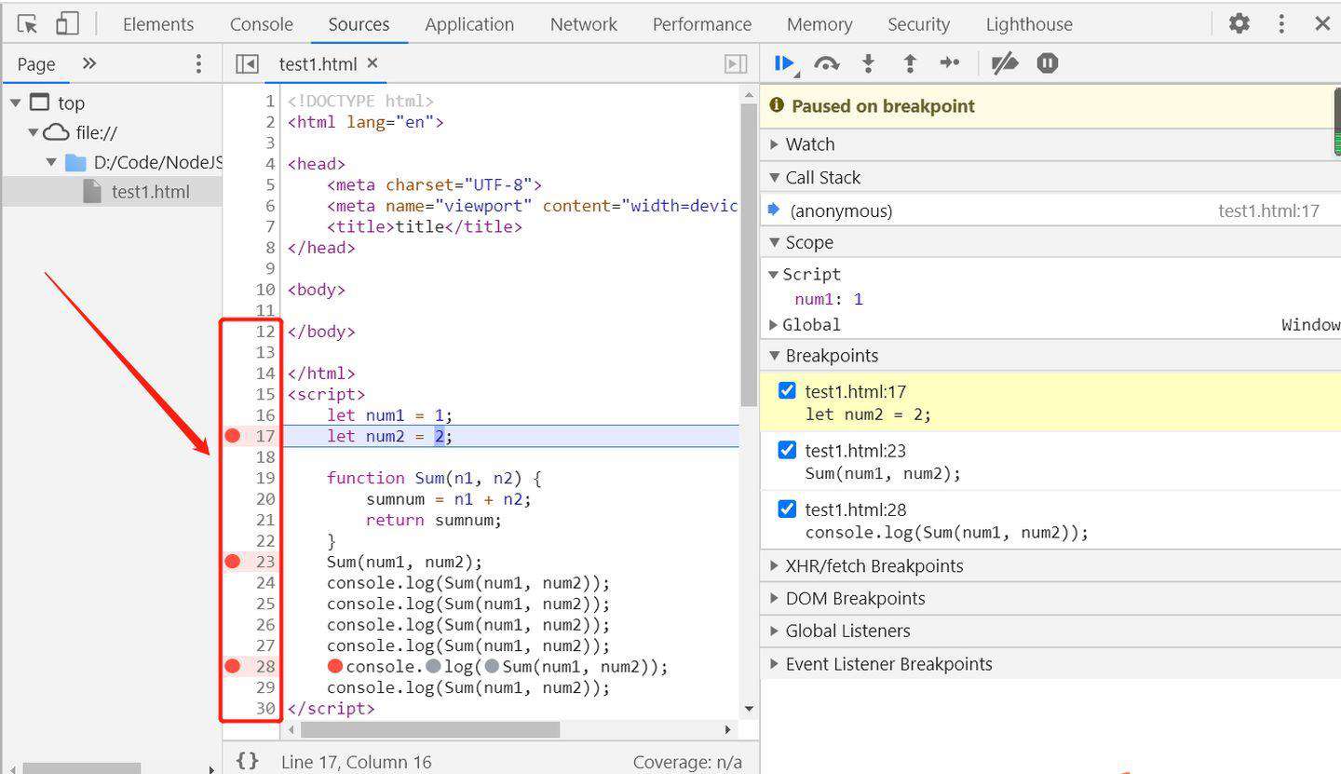
Task: Remove the breakpoint marker on line 23
Action: tap(233, 562)
